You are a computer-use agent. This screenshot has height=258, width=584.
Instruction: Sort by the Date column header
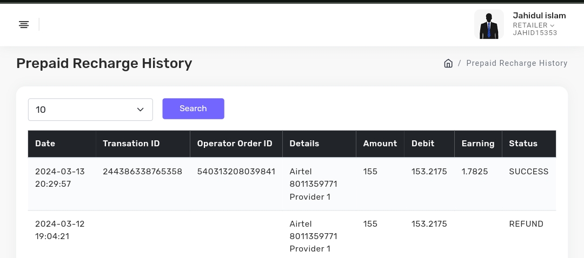coord(45,144)
